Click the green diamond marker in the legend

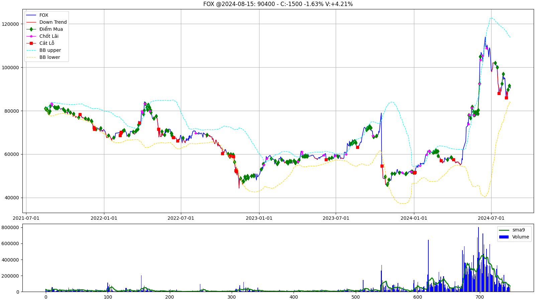[x=31, y=29]
